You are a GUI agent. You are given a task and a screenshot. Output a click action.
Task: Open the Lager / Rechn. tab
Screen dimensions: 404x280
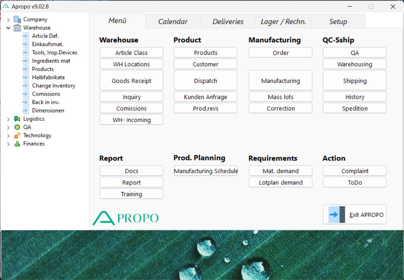tap(283, 22)
